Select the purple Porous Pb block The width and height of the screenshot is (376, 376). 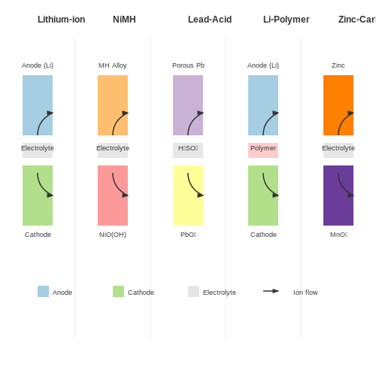click(x=188, y=105)
